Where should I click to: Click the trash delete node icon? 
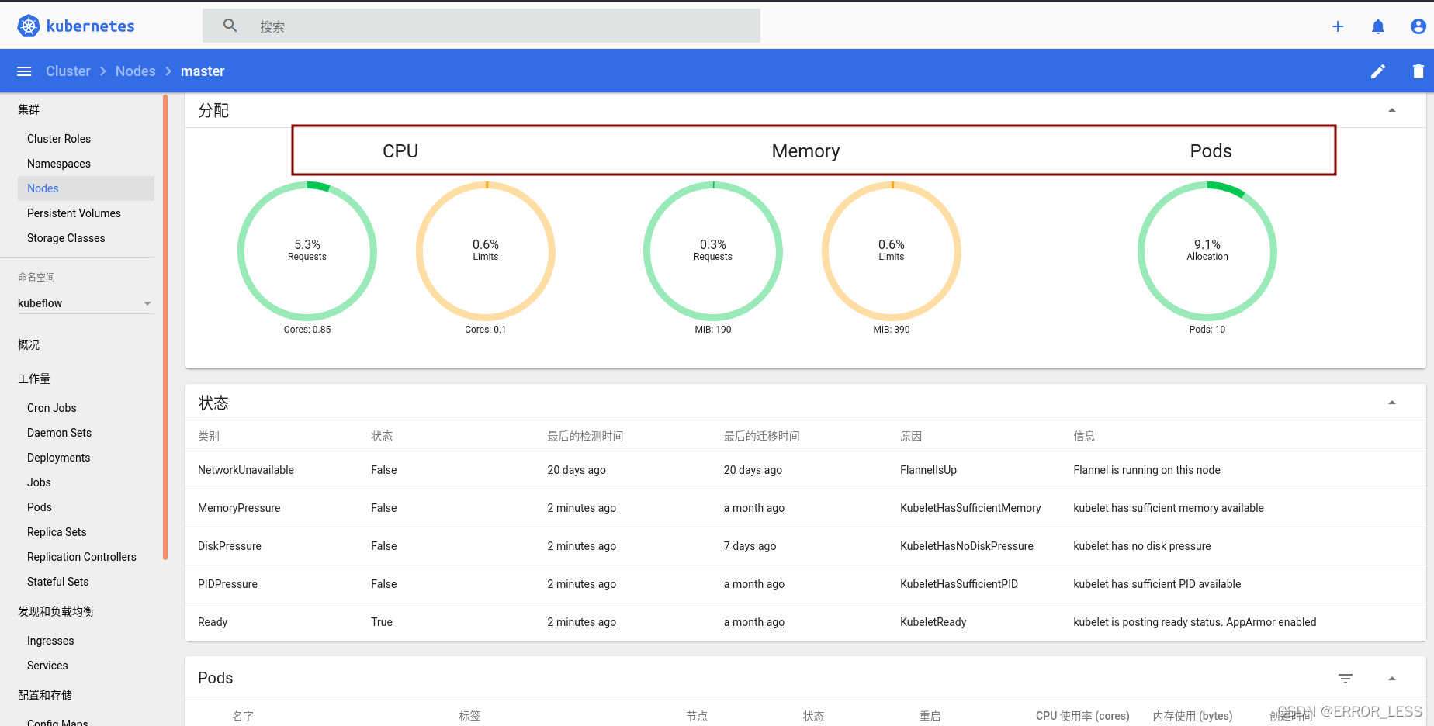(1418, 71)
